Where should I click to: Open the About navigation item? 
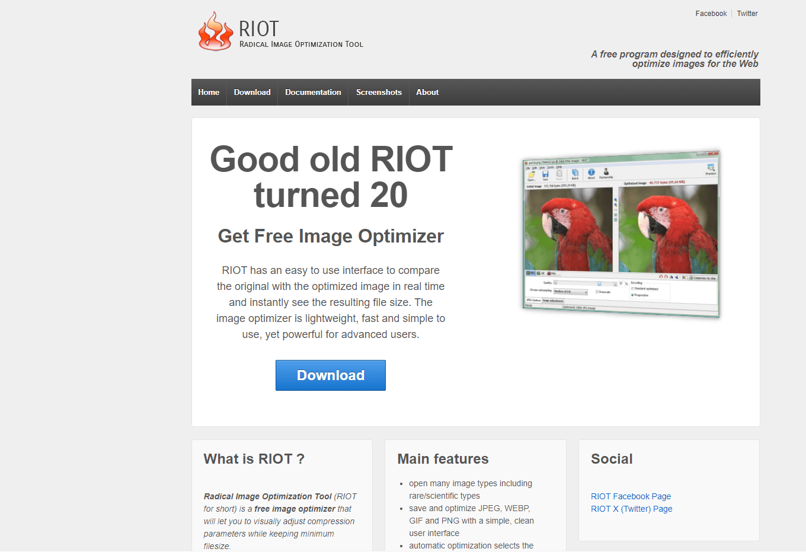click(427, 92)
